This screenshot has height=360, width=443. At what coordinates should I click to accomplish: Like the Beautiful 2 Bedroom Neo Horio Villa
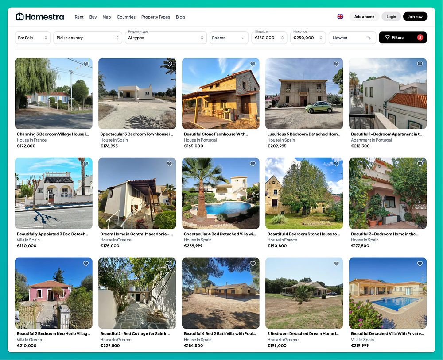point(86,264)
